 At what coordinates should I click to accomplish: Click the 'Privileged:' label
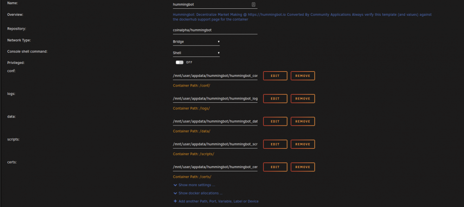(x=16, y=63)
